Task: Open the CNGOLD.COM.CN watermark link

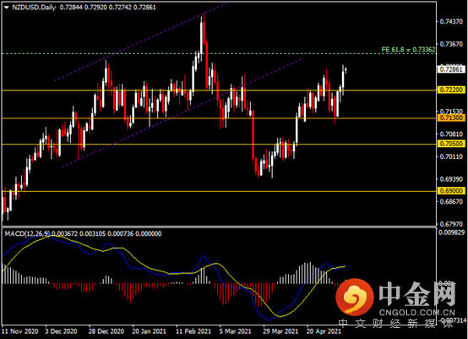Action: 417,313
